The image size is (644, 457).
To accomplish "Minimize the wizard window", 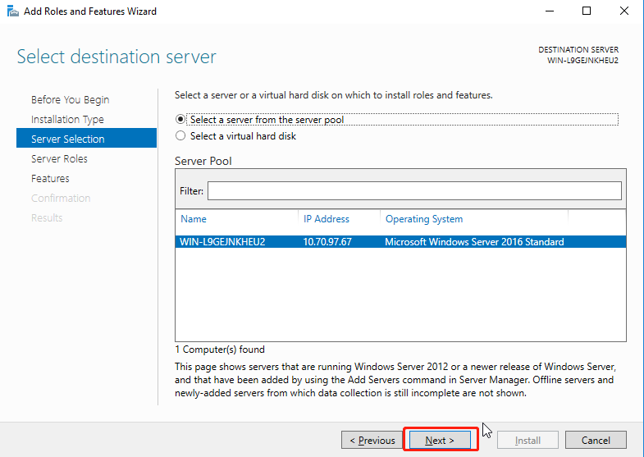I will coord(548,11).
